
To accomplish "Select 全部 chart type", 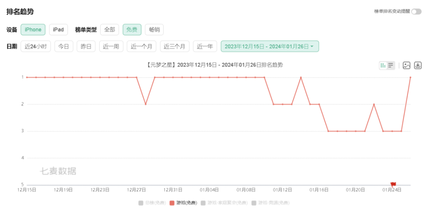I will 109,30.
